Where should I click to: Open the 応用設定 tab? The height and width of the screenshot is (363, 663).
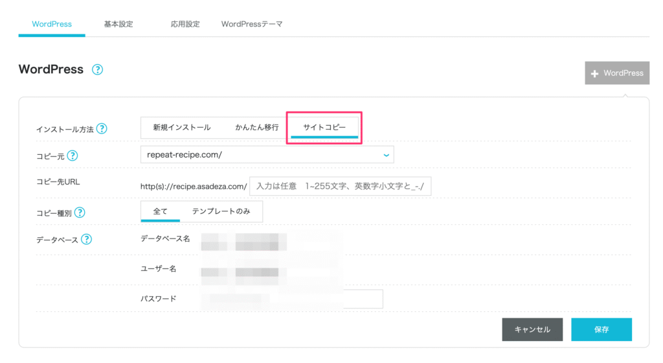pos(185,24)
